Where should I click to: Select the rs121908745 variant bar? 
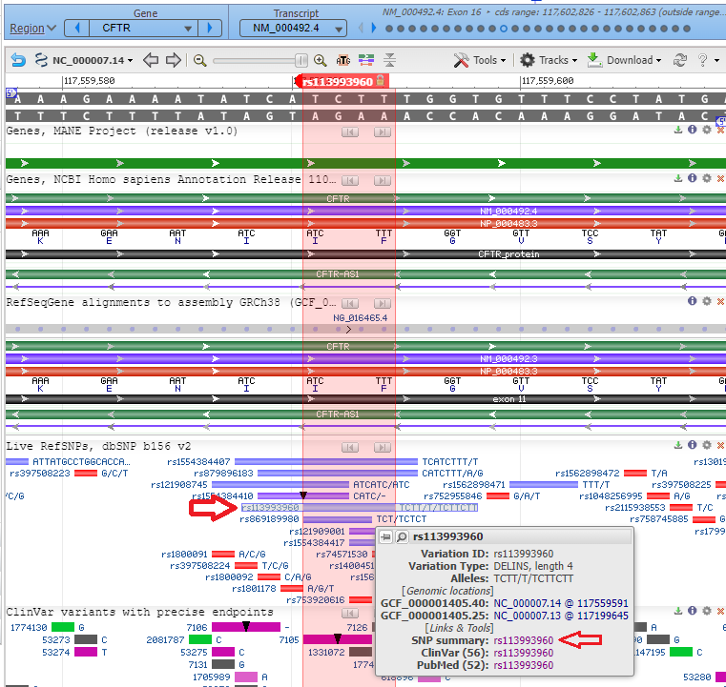click(x=280, y=484)
